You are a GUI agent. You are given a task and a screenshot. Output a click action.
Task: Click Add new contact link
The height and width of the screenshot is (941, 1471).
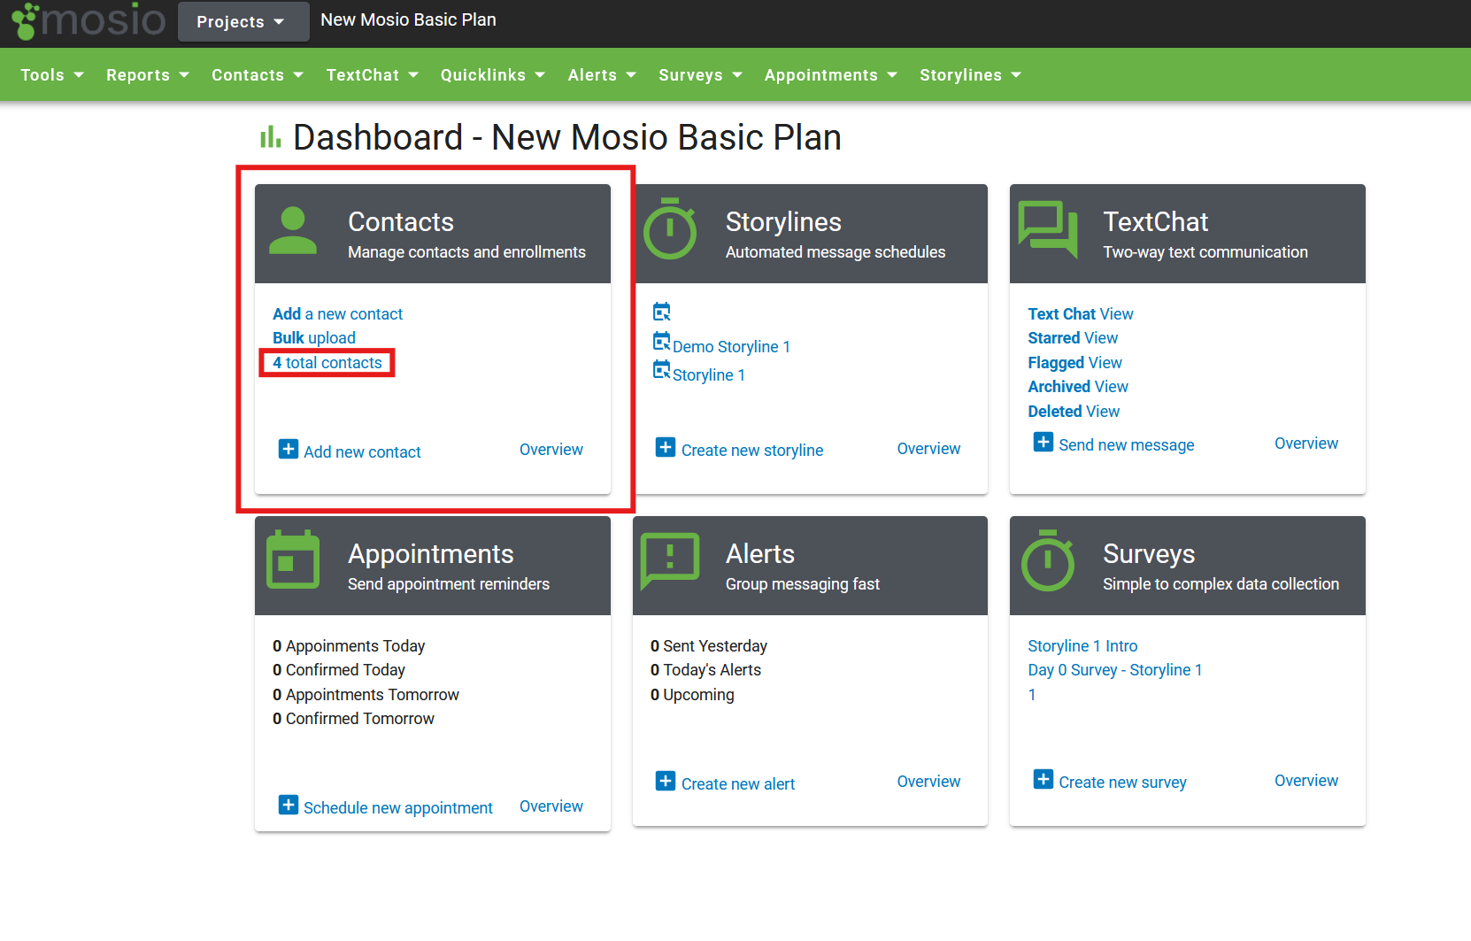click(362, 452)
